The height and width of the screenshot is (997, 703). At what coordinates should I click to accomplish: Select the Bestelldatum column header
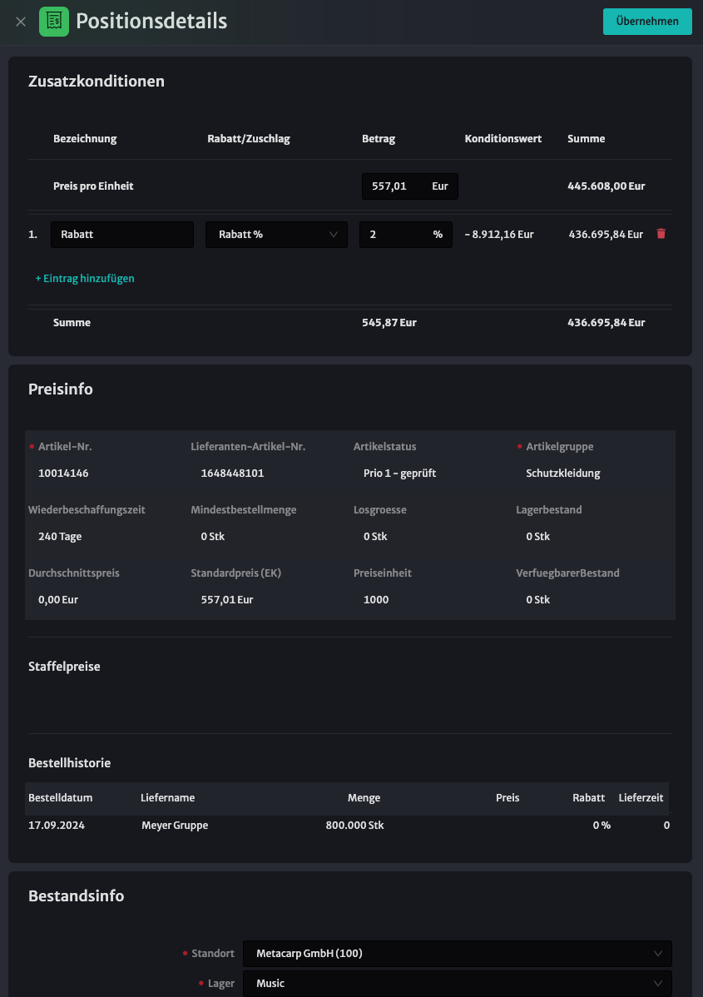pos(61,797)
